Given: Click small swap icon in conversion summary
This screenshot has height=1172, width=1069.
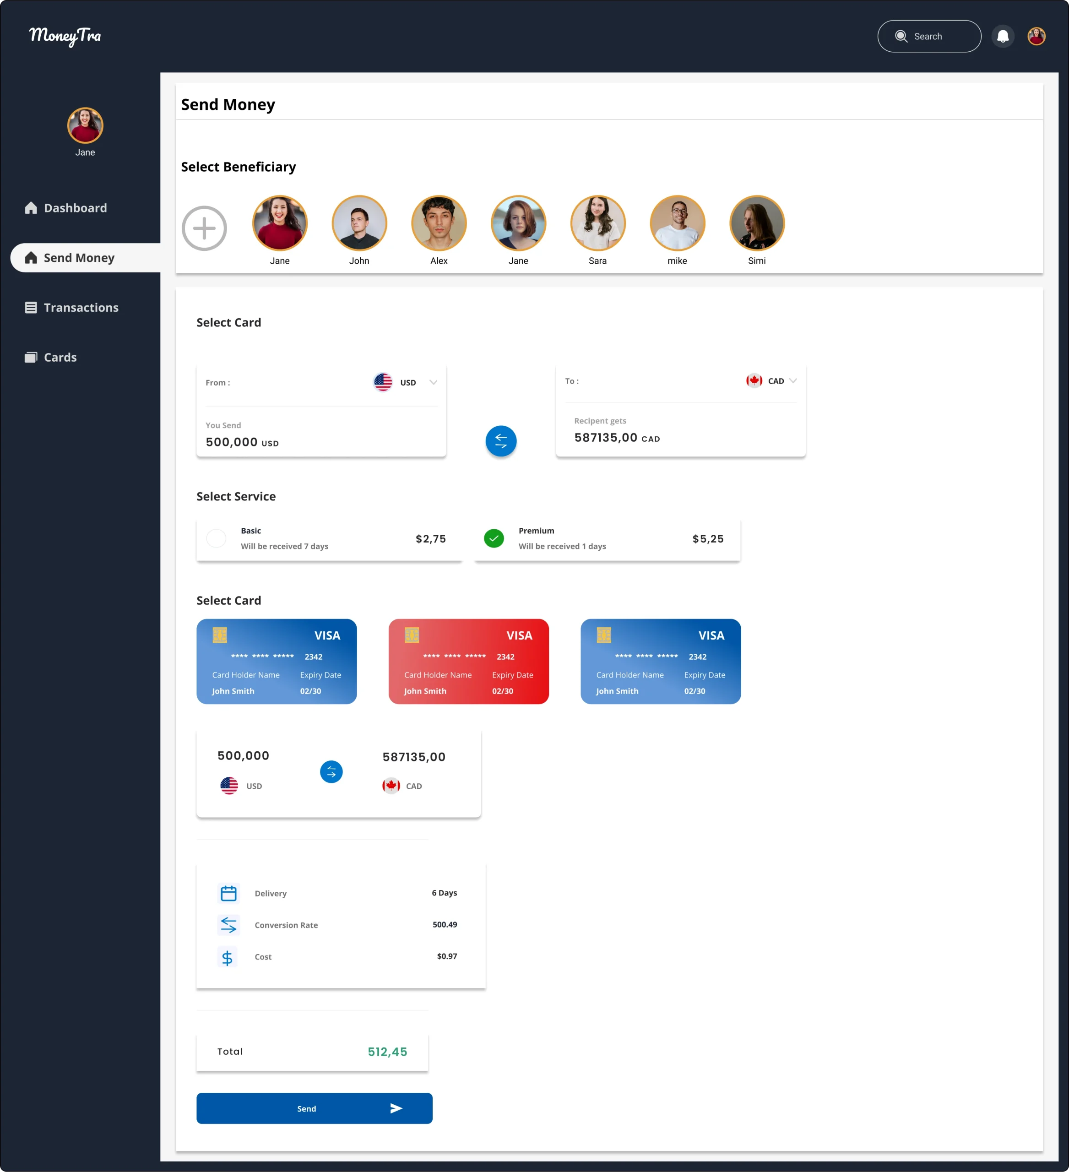Looking at the screenshot, I should pos(331,772).
